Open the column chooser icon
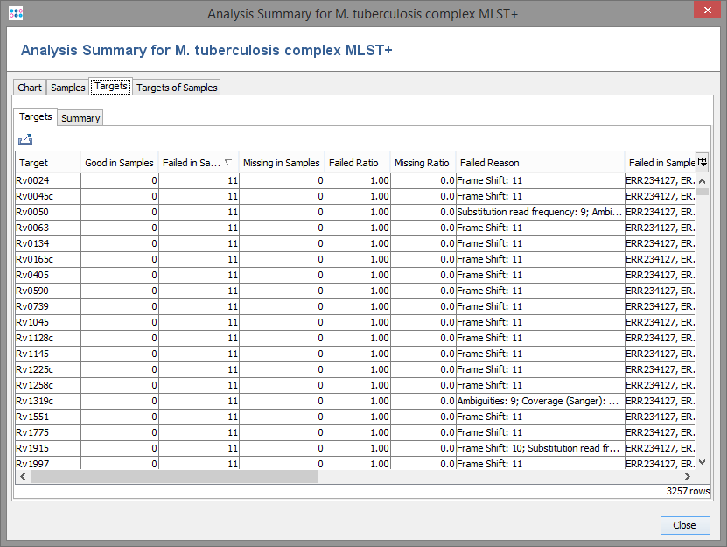Viewport: 727px width, 547px height. click(702, 161)
